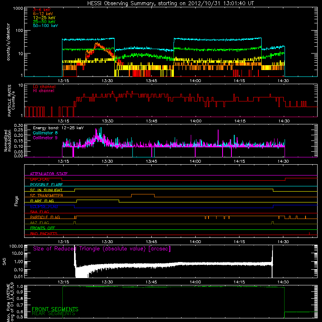
Task: Click 14:15 under the SAS plot
Action: click(x=239, y=282)
